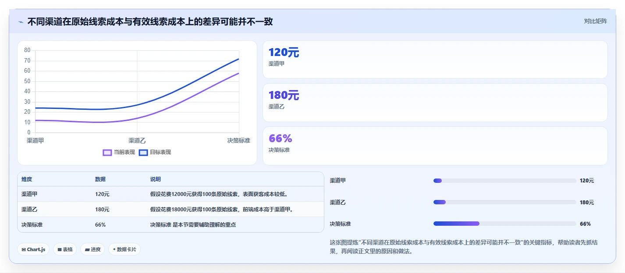Click 渠道甲 cell in the table
Viewport: 625px width, 273px height.
(x=29, y=194)
